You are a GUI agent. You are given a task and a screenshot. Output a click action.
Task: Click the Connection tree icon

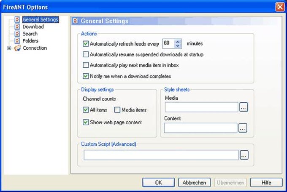(17, 48)
